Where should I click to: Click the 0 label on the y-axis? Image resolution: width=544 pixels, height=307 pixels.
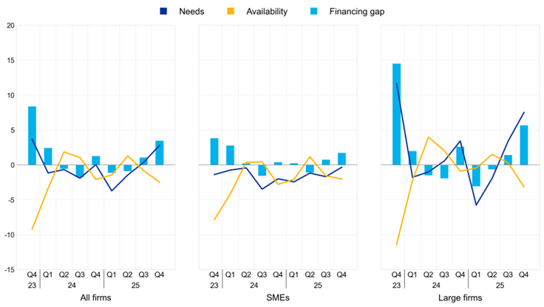[x=13, y=165]
